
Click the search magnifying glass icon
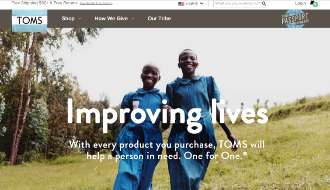pos(264,3)
